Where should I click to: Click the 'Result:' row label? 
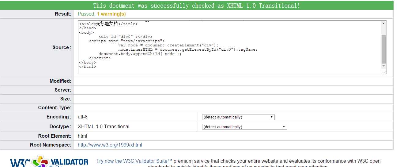(x=63, y=14)
